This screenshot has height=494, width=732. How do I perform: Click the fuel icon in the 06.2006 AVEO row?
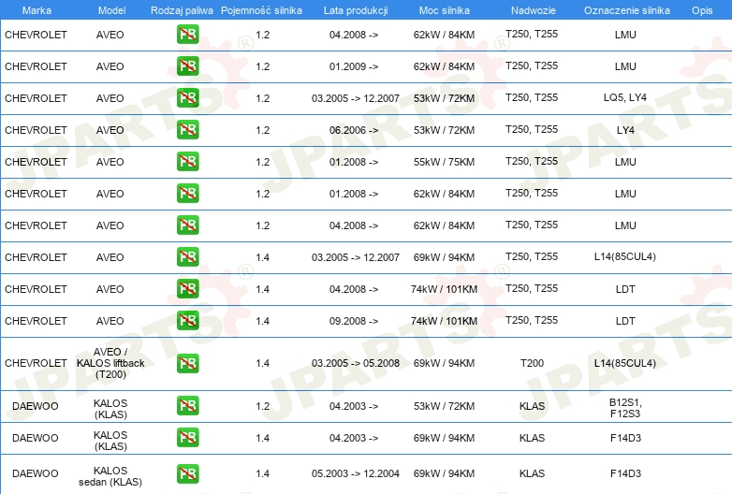click(187, 129)
